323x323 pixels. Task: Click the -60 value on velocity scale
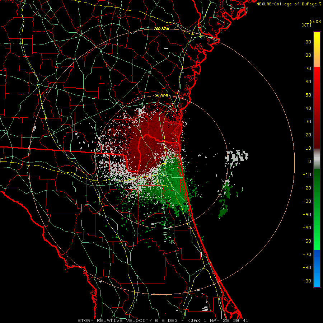[307, 241]
